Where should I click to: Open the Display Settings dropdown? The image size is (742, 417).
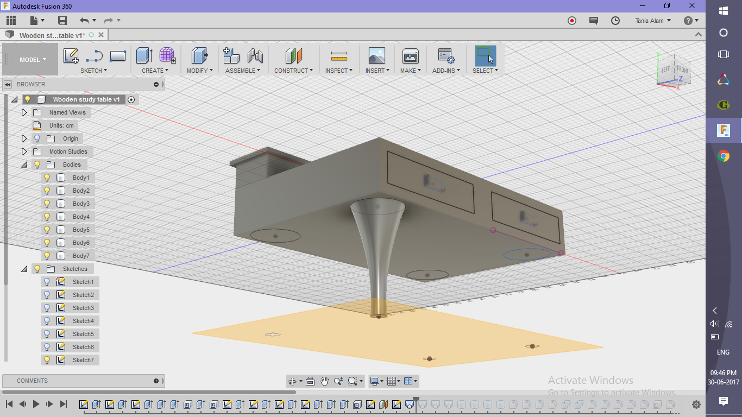[376, 381]
